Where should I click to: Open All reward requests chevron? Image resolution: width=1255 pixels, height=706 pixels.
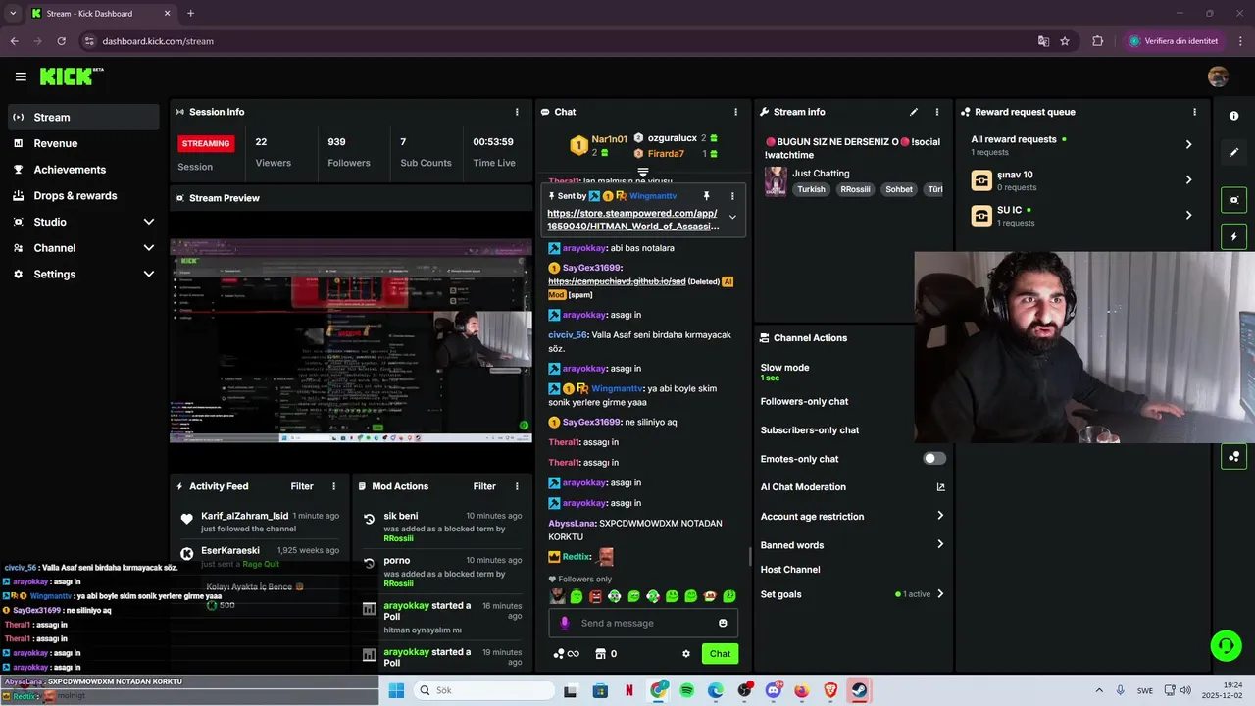click(x=1188, y=144)
